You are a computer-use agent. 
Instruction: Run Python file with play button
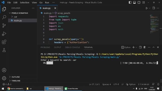coord(147,8)
